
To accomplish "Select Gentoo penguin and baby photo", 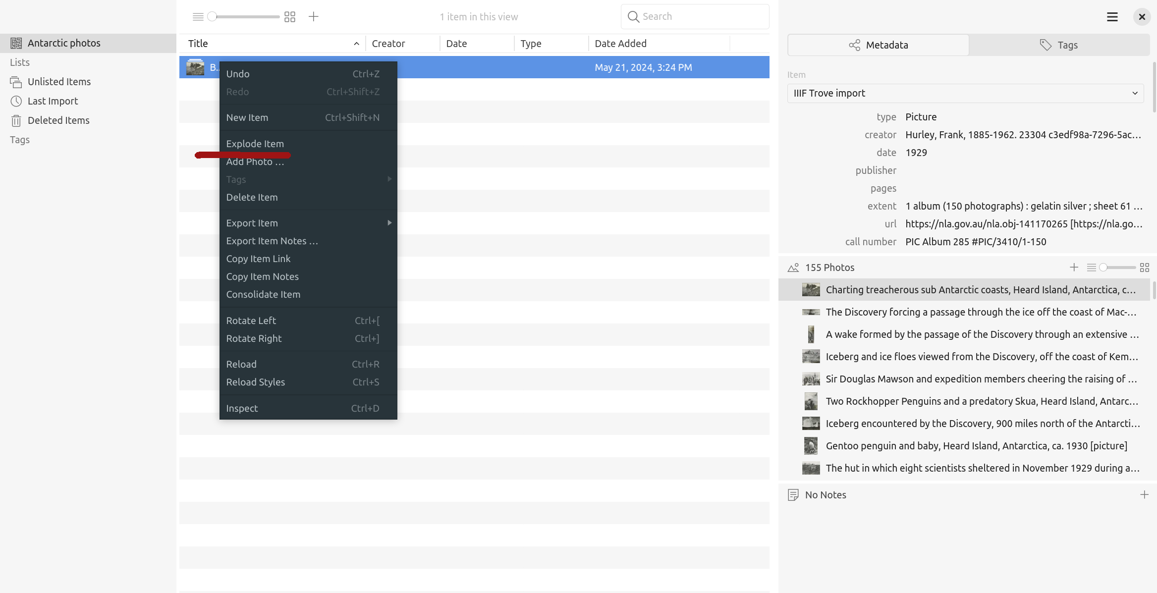I will (x=964, y=446).
